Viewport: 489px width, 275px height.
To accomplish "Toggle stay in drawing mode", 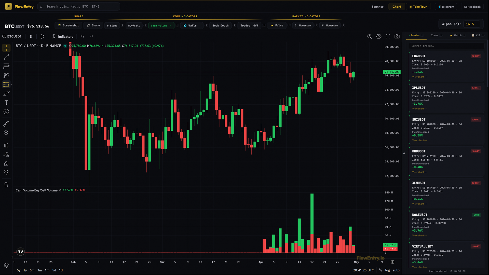I will (6, 154).
